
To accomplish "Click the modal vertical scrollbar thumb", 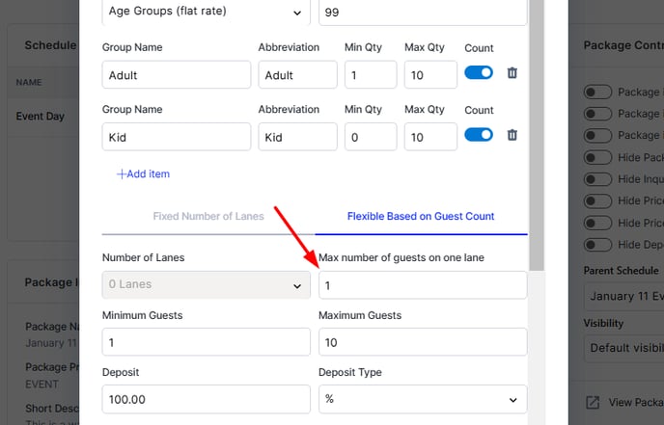I will [537, 135].
